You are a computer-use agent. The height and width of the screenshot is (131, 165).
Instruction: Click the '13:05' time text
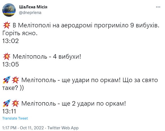click(x=10, y=64)
